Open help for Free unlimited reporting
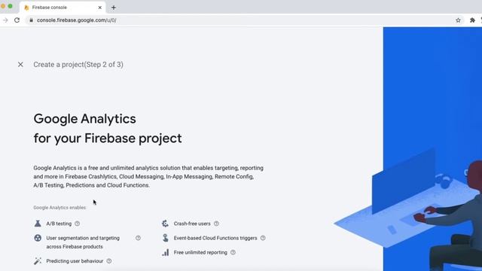Image resolution: width=482 pixels, height=271 pixels. tap(233, 252)
